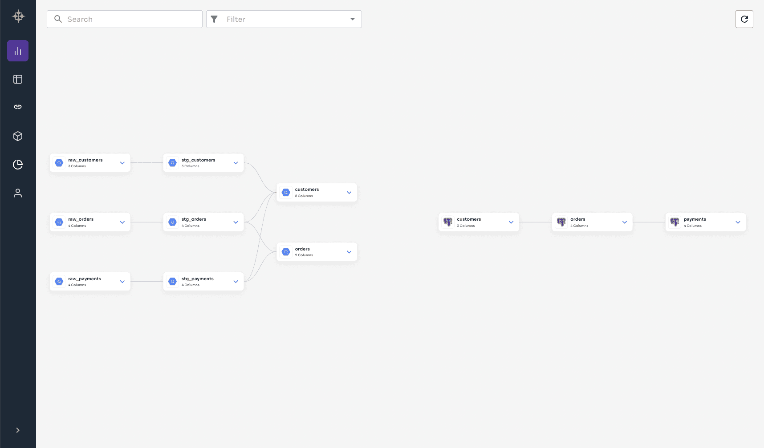Select the lineage graph icon in the sidebar
The image size is (764, 448).
pos(17,50)
